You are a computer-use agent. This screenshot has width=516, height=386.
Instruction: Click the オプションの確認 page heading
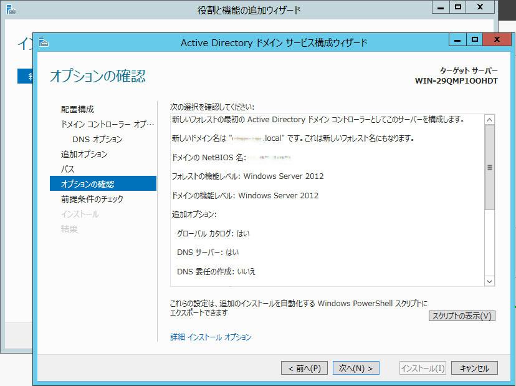pyautogui.click(x=98, y=75)
